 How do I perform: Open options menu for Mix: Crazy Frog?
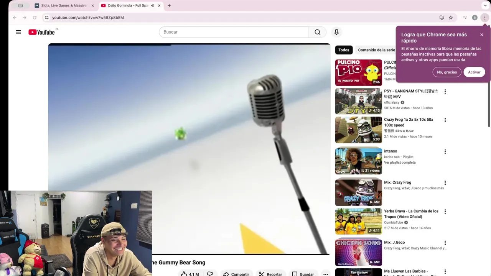pos(445,183)
